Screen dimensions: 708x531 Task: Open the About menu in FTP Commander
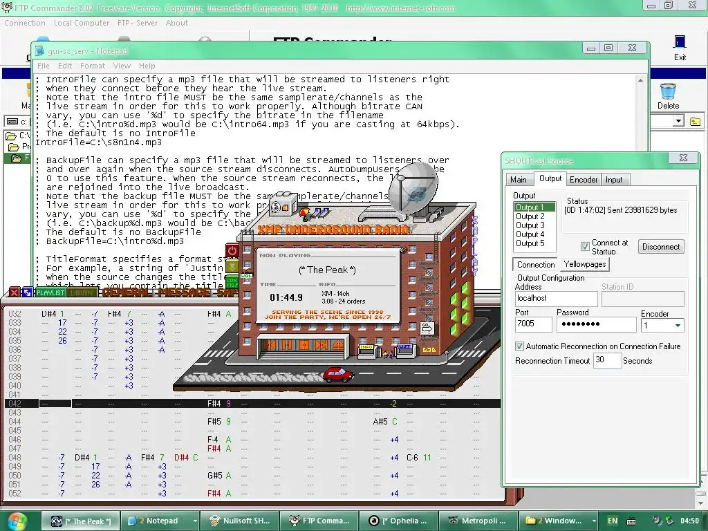[176, 23]
